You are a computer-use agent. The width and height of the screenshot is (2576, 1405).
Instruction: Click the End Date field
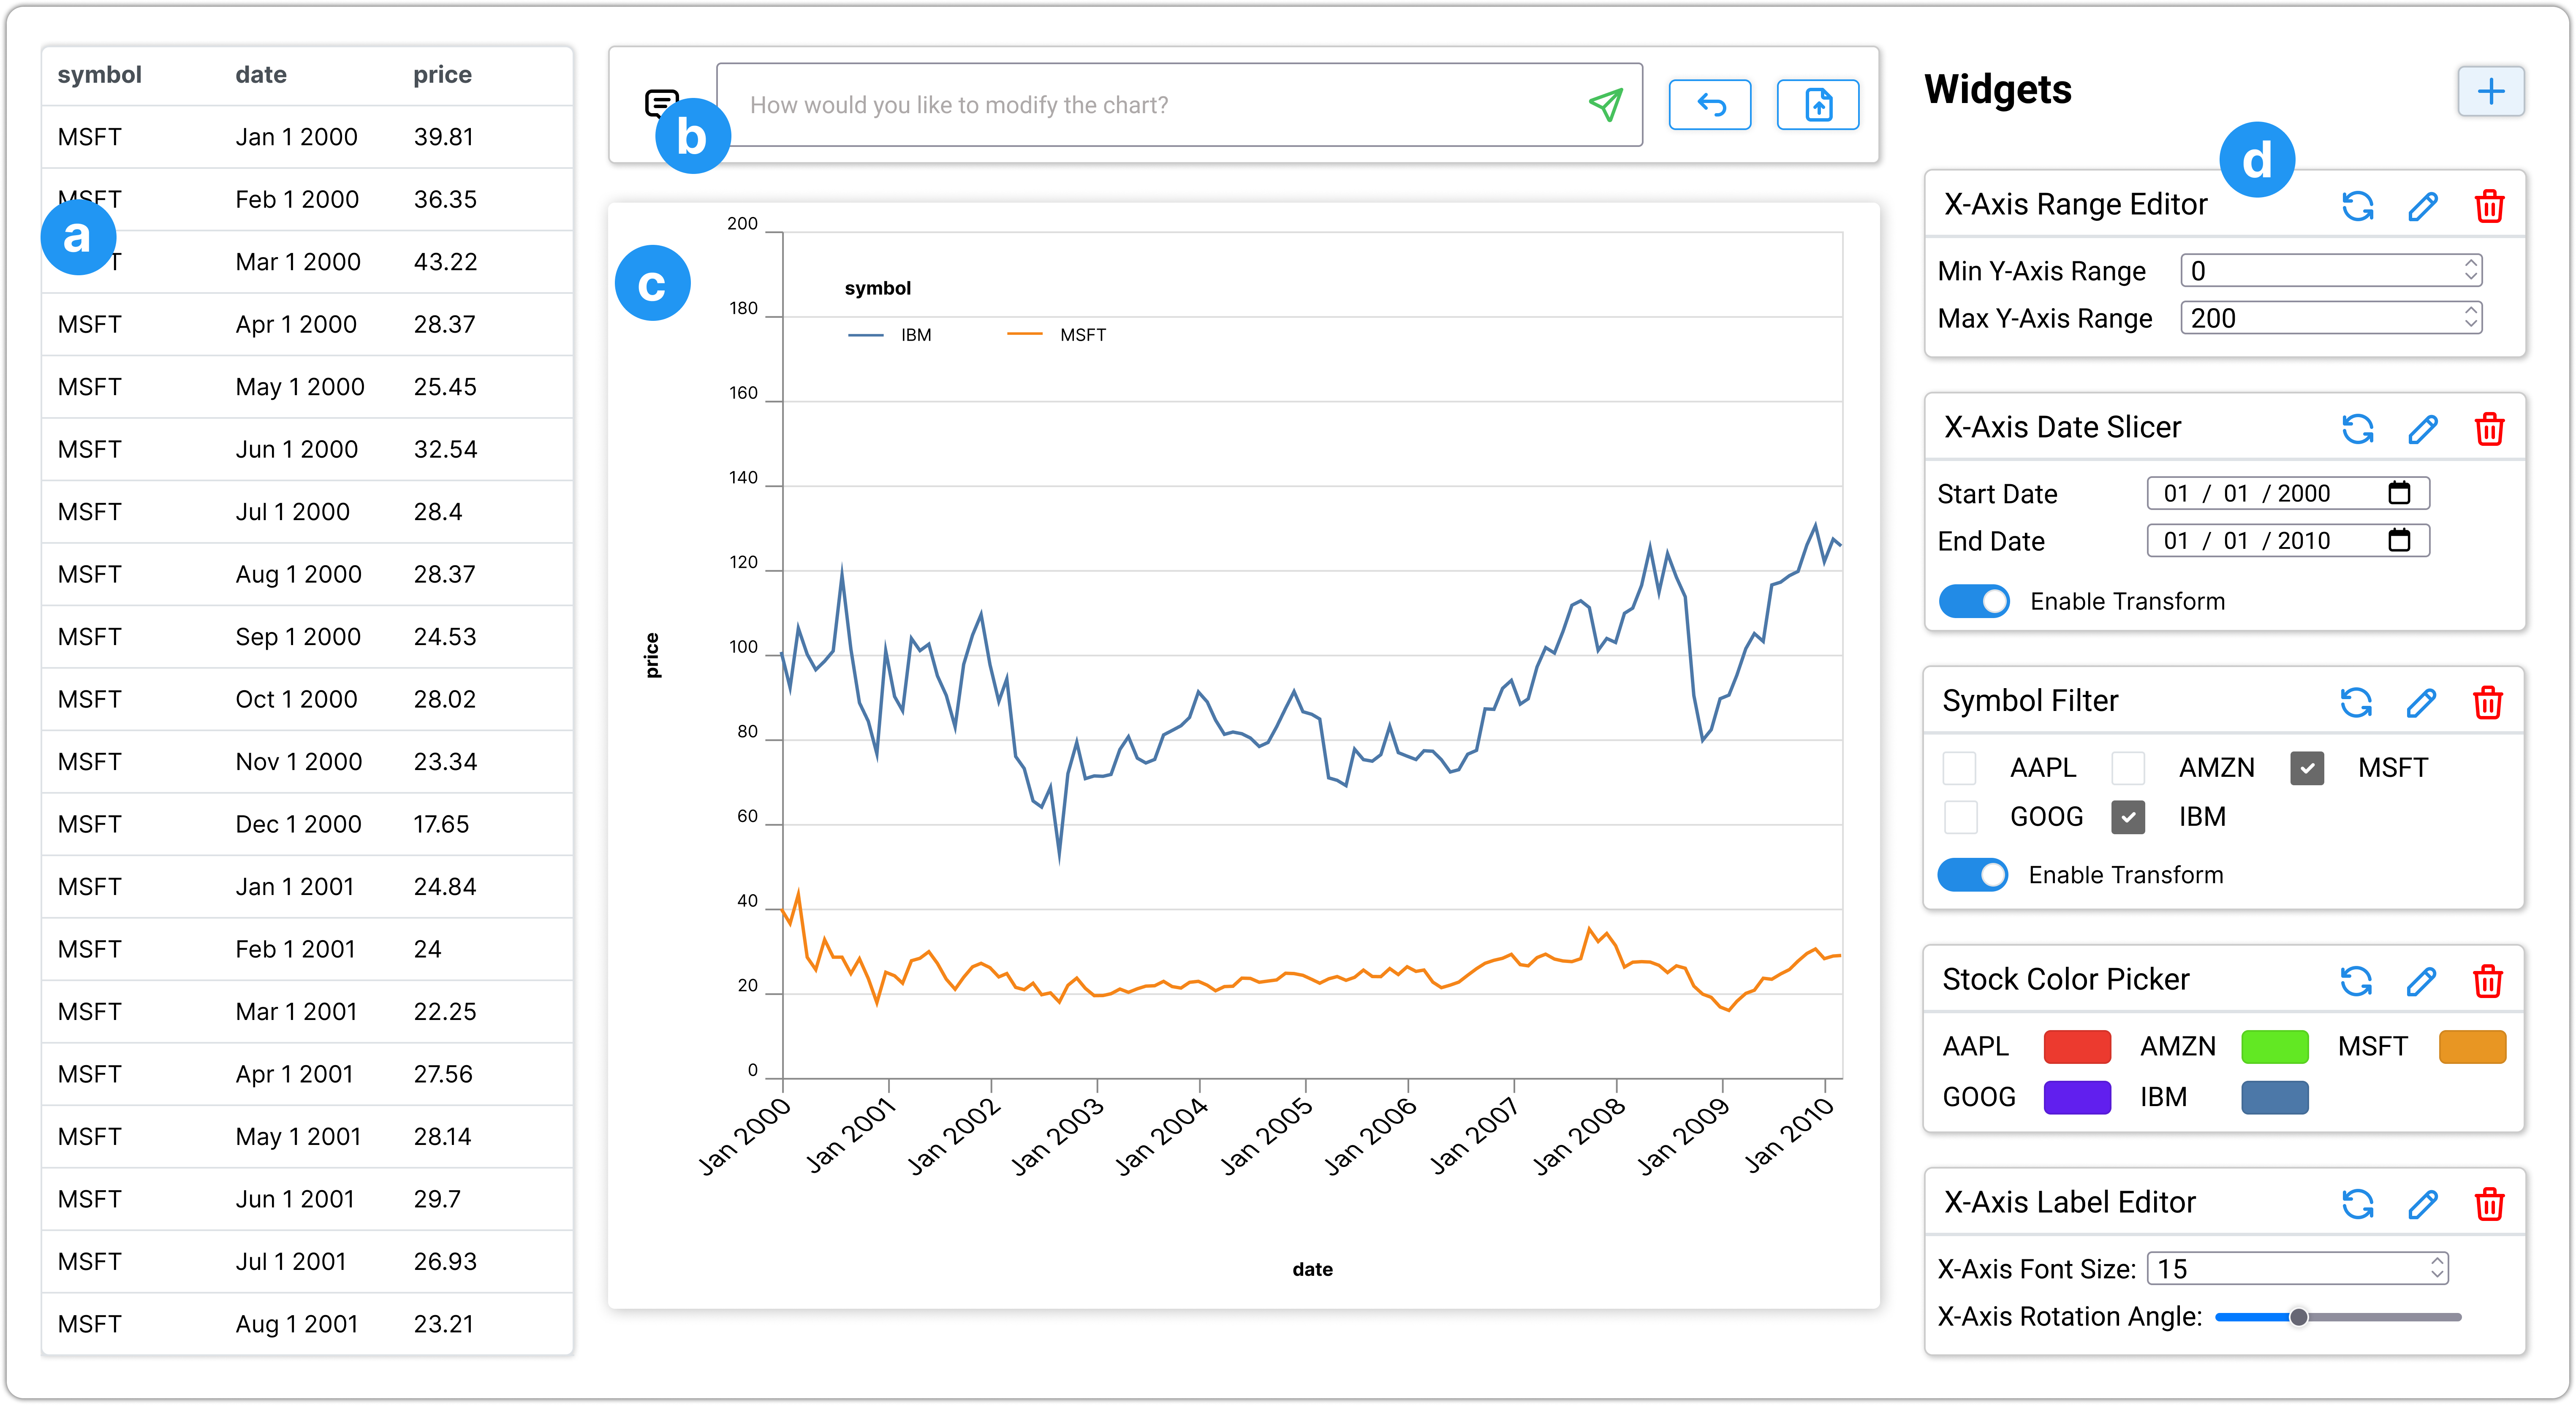pyautogui.click(x=2288, y=540)
